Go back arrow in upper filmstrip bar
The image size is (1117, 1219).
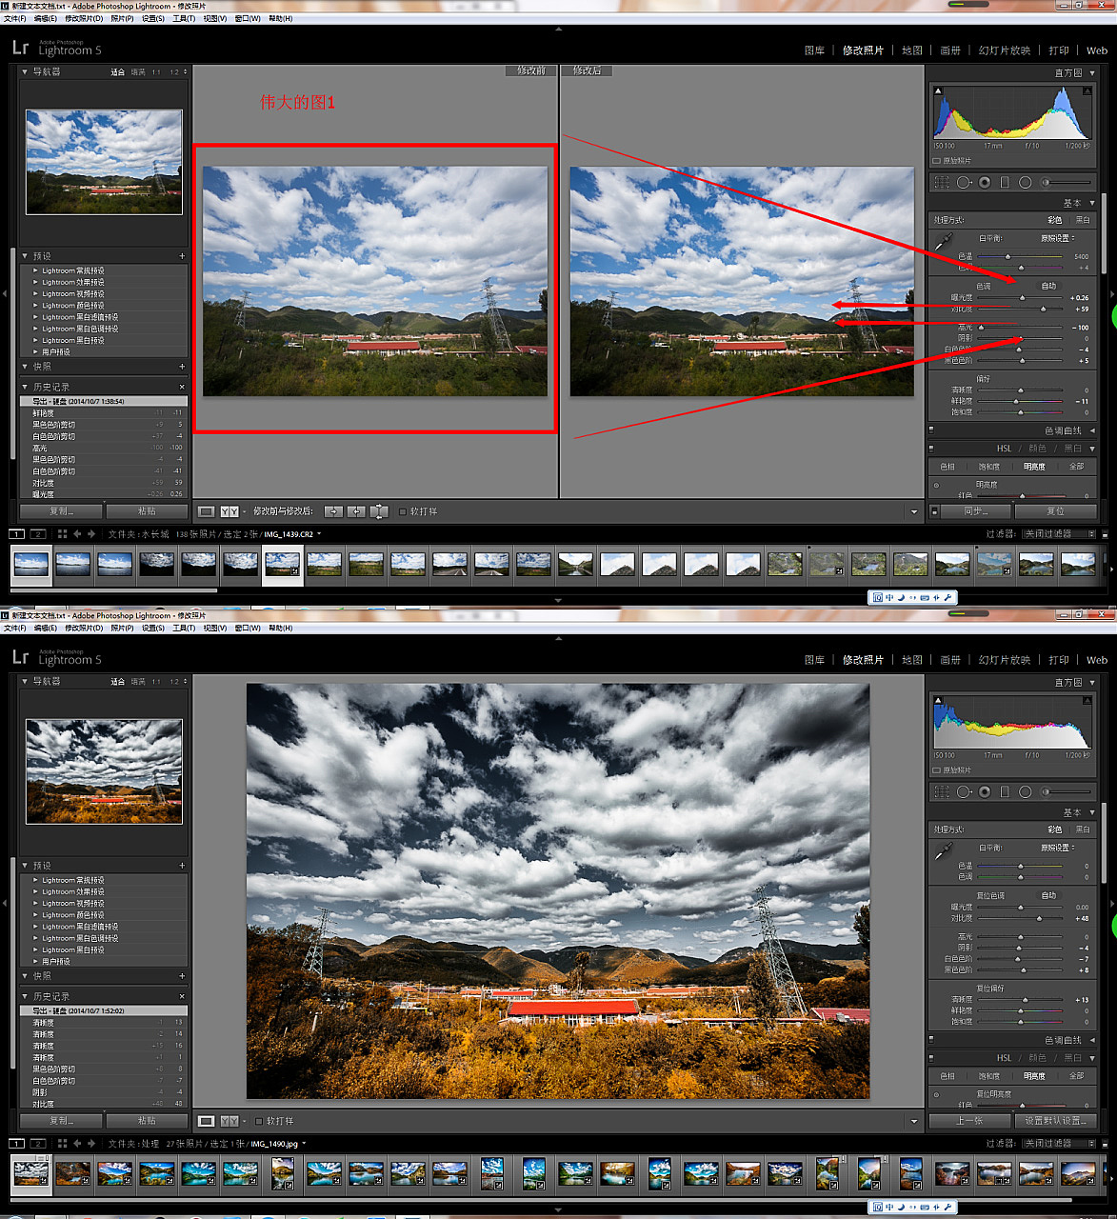[x=77, y=534]
